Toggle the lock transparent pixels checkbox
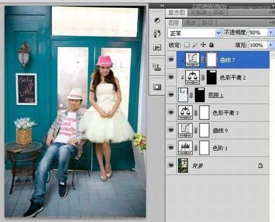The width and height of the screenshot is (275, 222). 187,45
